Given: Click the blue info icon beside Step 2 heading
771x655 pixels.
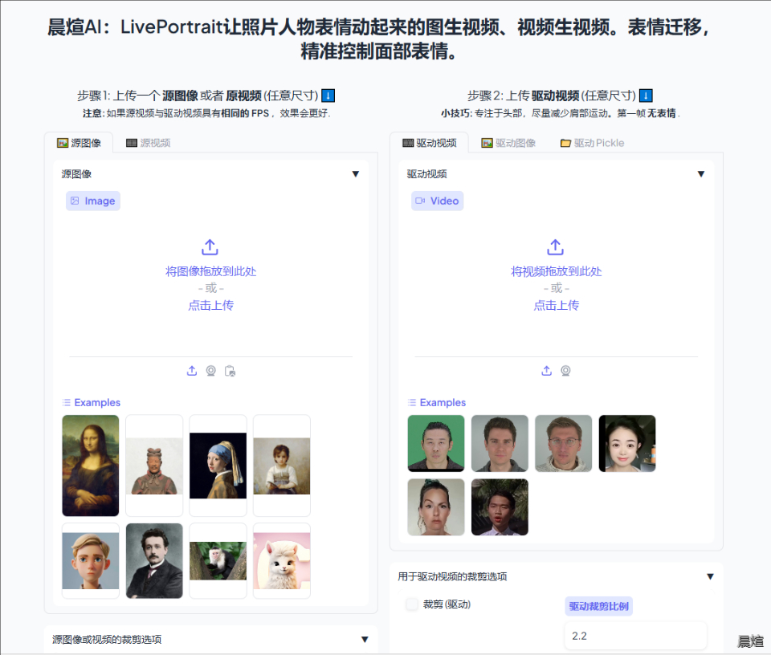Looking at the screenshot, I should coord(647,96).
